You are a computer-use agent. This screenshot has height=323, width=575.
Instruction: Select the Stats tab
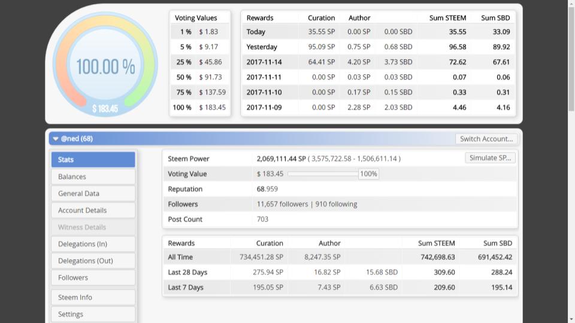[93, 160]
